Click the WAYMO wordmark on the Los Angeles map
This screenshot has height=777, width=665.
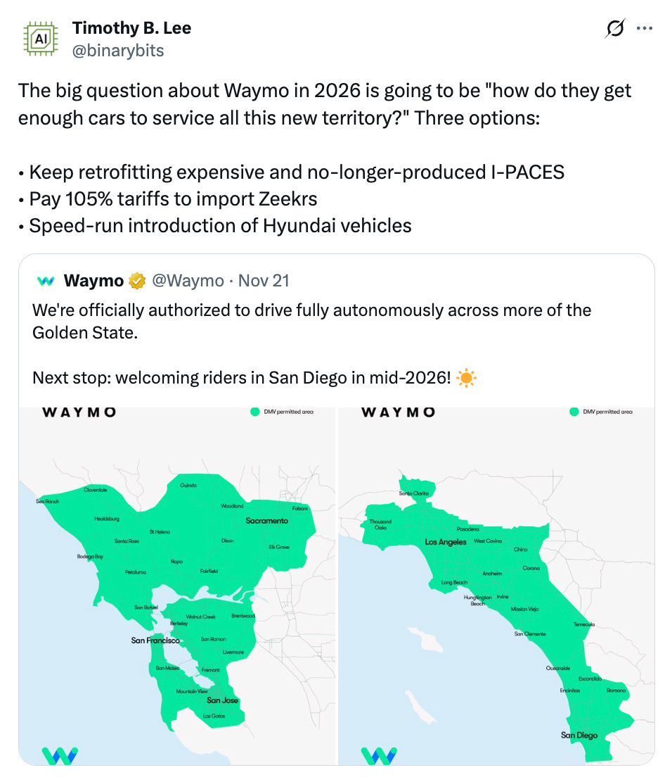[397, 412]
